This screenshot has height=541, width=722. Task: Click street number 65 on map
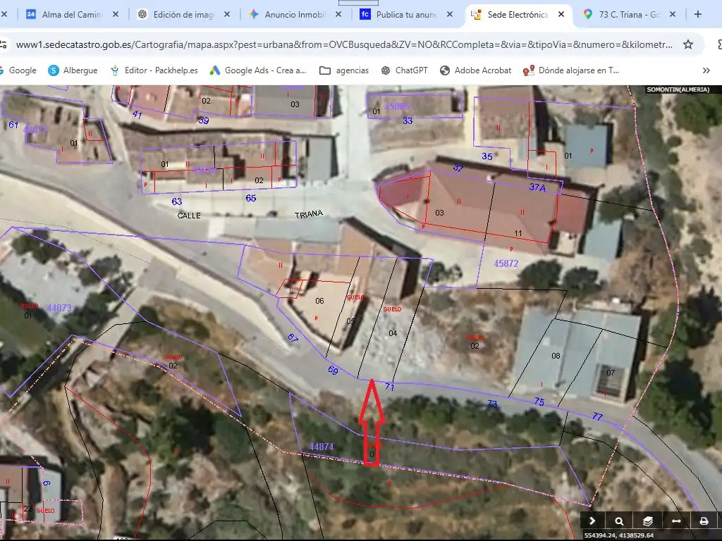point(250,198)
